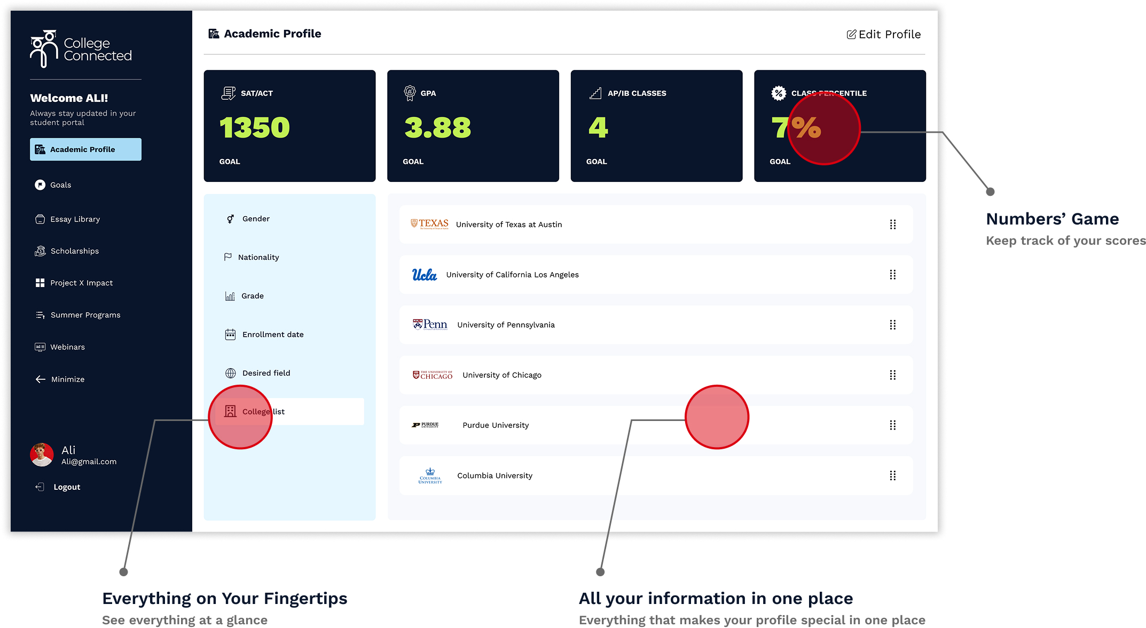Click the Desired field globe icon
1146x628 pixels.
point(230,373)
